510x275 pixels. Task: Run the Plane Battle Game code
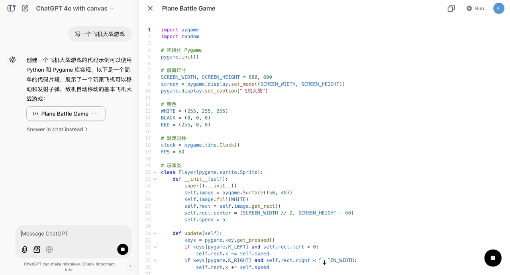tap(475, 8)
